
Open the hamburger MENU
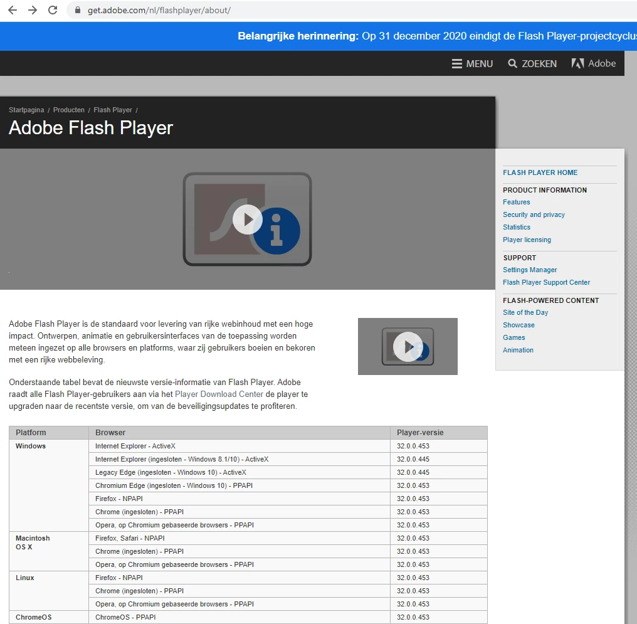coord(472,64)
